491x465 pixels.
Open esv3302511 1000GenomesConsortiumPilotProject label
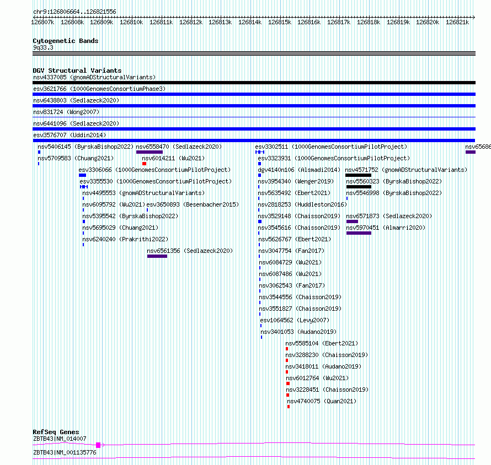tap(331, 147)
